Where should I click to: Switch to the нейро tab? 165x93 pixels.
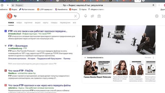pyautogui.click(x=19, y=22)
